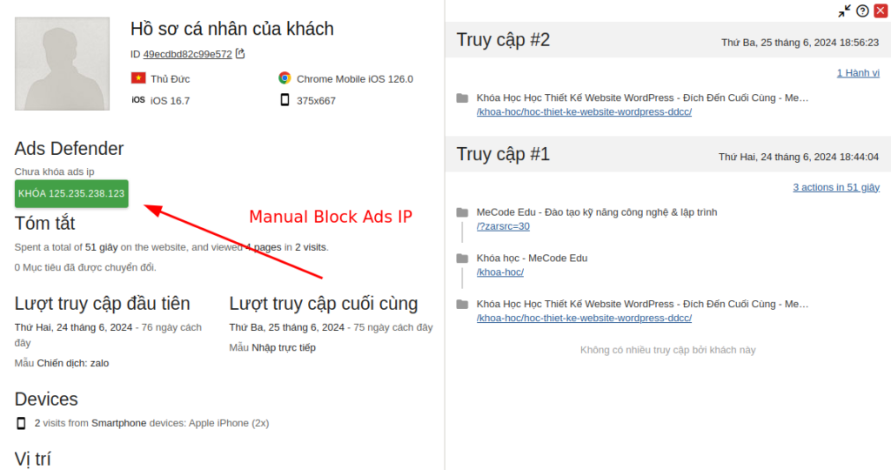
Task: Click the minimize-arrows icon at top right
Action: (x=845, y=11)
